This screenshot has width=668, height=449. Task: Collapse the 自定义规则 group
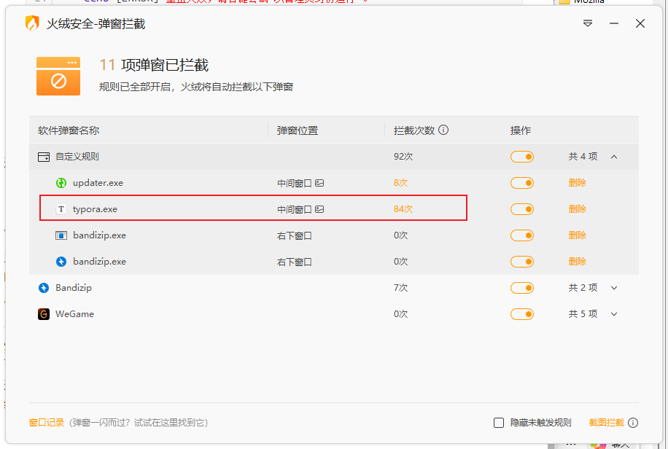pos(614,157)
